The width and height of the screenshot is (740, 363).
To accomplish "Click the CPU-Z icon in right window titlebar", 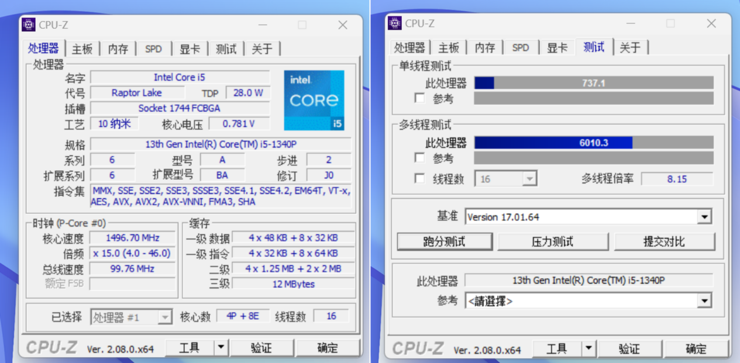I will point(395,23).
